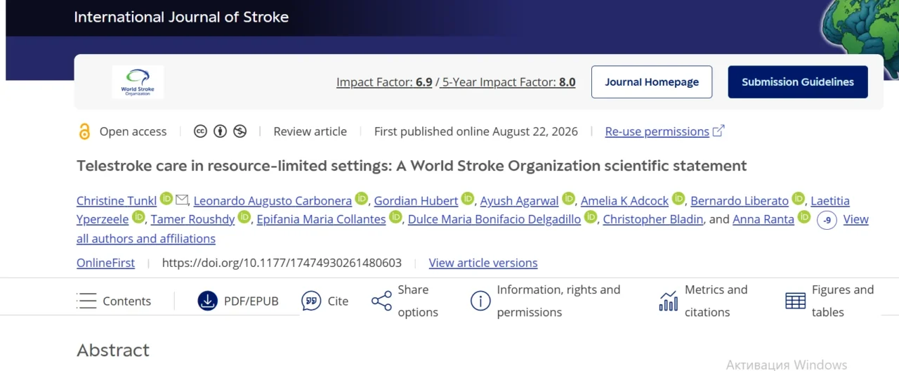Click the email envelope icon for Christine Tunkl
Viewport: 899px width, 371px height.
point(182,200)
